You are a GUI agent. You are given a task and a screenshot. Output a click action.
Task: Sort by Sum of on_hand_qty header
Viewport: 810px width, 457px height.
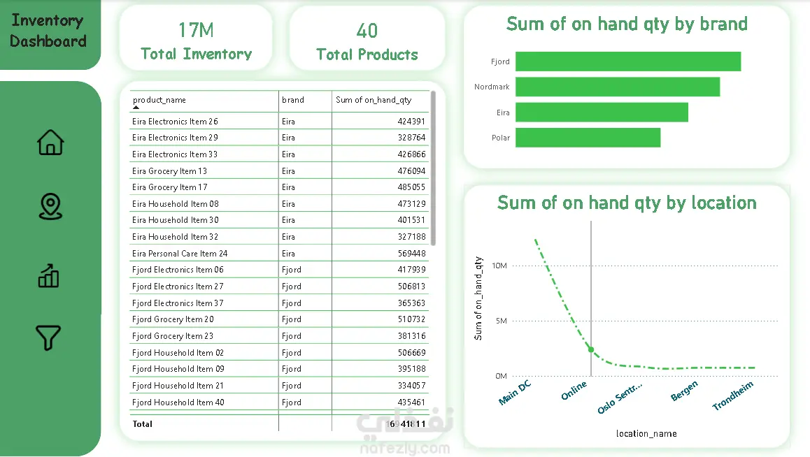pos(374,100)
